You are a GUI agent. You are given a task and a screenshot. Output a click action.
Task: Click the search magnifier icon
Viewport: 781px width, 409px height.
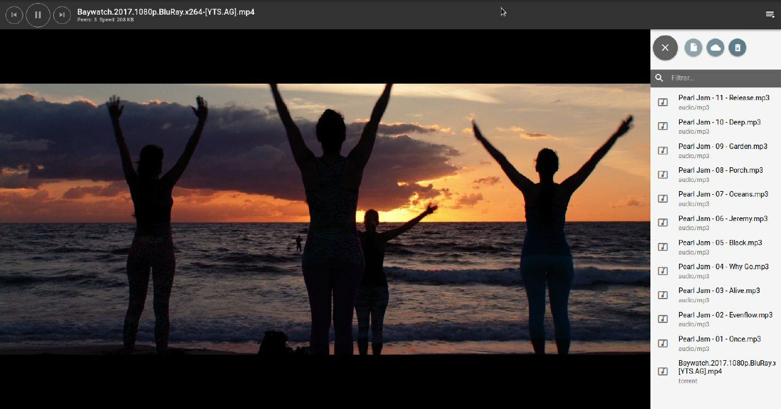660,78
